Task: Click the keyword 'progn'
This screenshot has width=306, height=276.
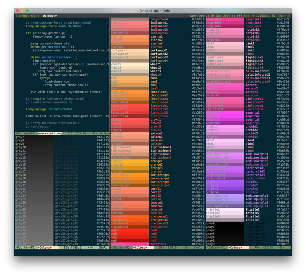Action: pos(46,78)
